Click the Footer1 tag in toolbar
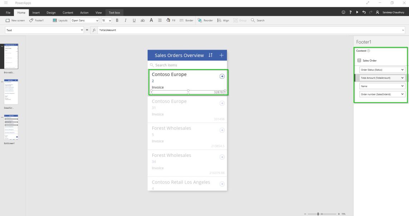The width and height of the screenshot is (409, 216). coord(36,20)
